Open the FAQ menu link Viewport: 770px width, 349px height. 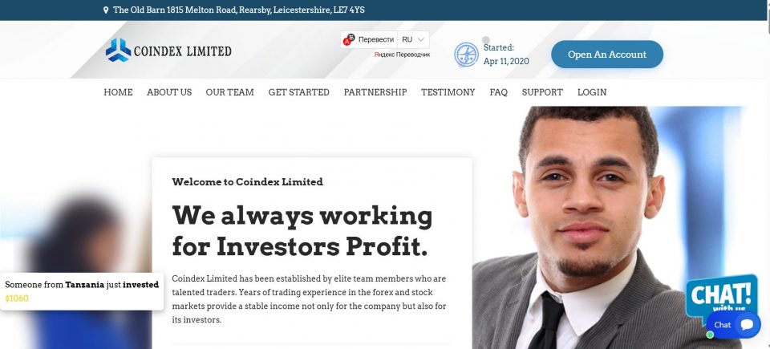(498, 92)
